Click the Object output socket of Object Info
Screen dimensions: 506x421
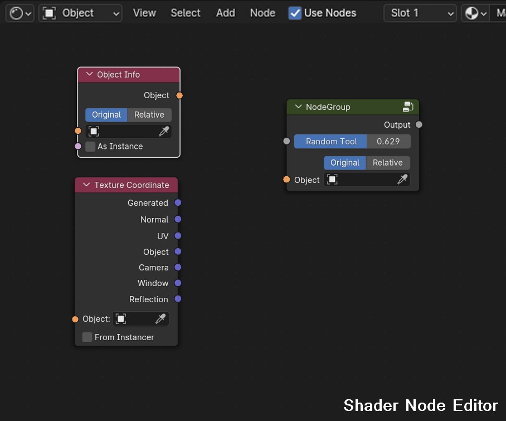(x=179, y=95)
